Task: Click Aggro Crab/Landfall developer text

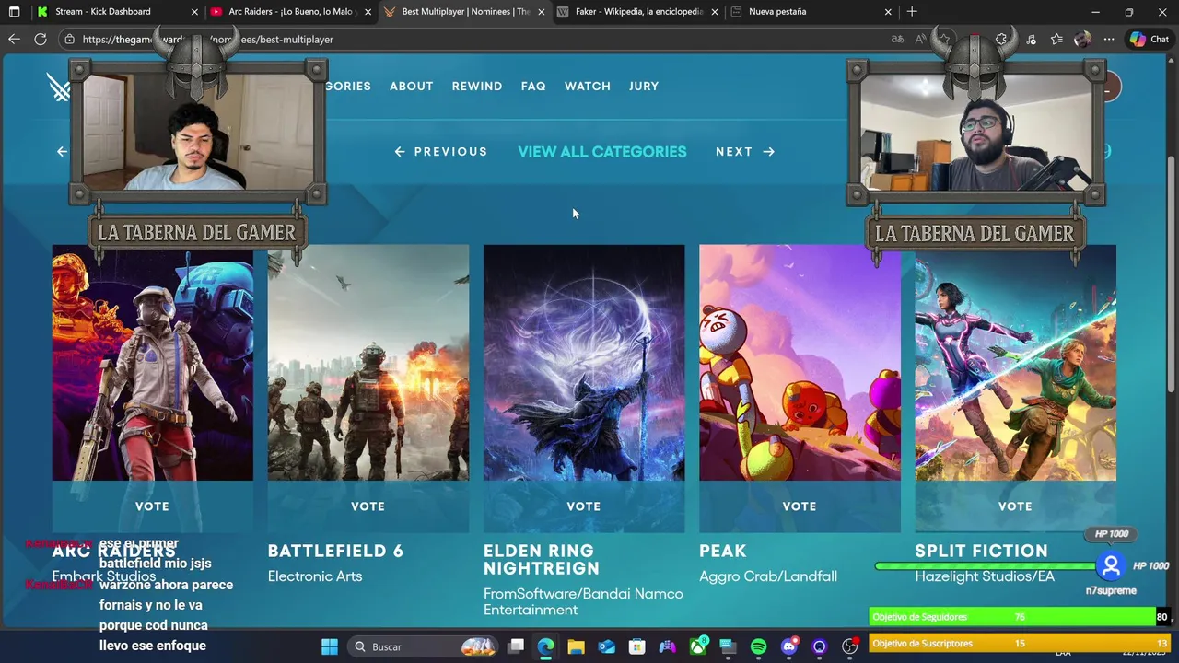Action: point(768,576)
